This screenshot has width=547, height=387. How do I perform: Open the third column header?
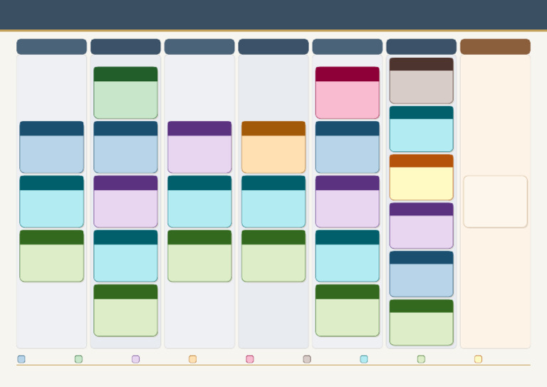tap(199, 47)
